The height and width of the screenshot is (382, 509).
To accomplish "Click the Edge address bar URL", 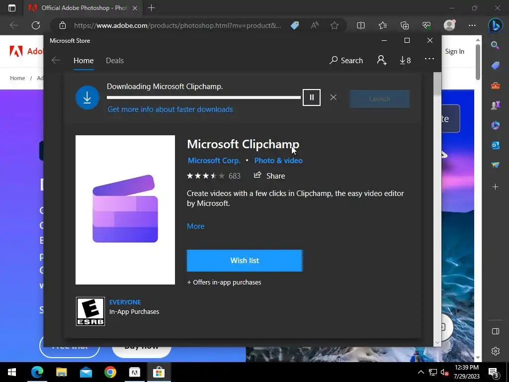I will click(x=177, y=25).
